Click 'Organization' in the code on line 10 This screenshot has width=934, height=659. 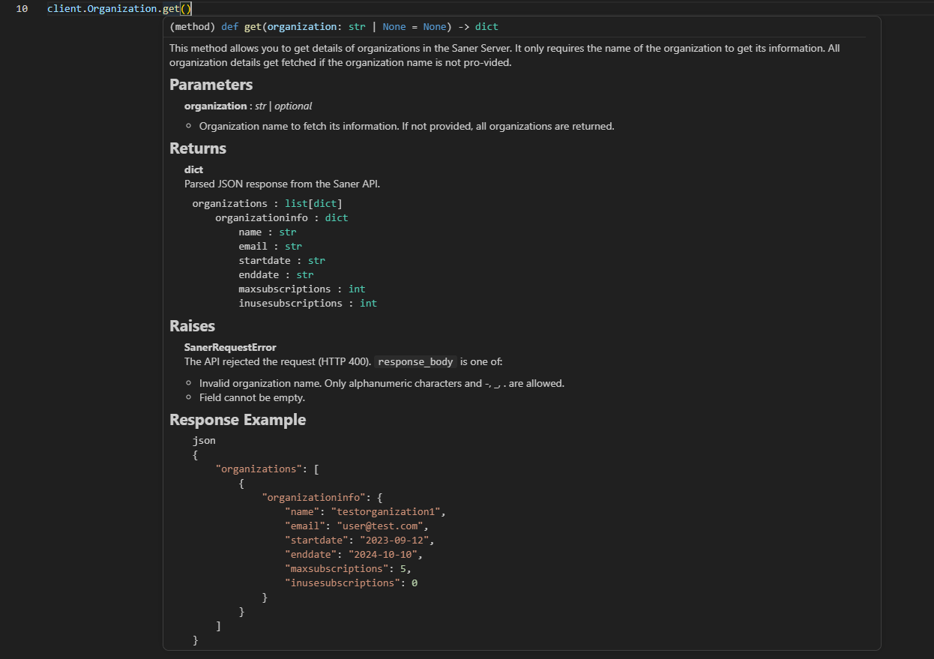point(122,9)
